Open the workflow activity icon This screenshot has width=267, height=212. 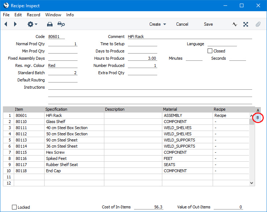click(x=235, y=24)
